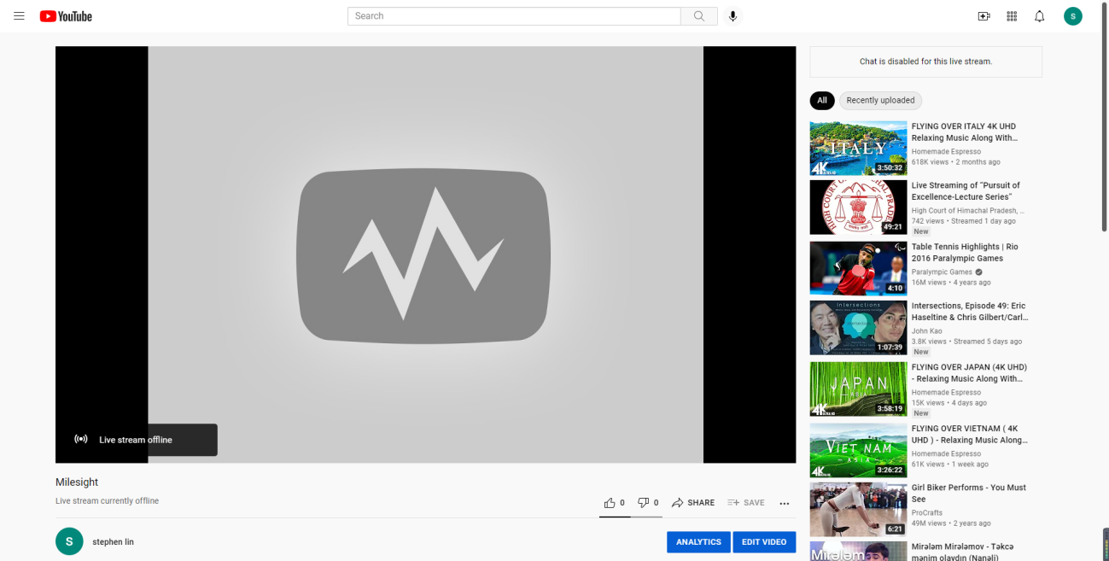
Task: Open the YouTube apps grid
Action: pos(1012,16)
